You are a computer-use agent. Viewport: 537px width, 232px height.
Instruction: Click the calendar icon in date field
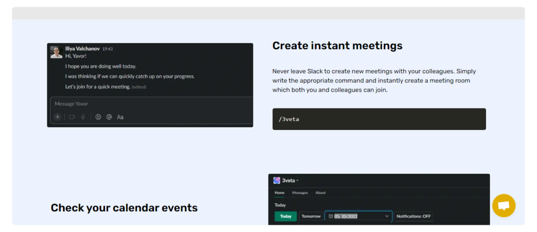[330, 216]
